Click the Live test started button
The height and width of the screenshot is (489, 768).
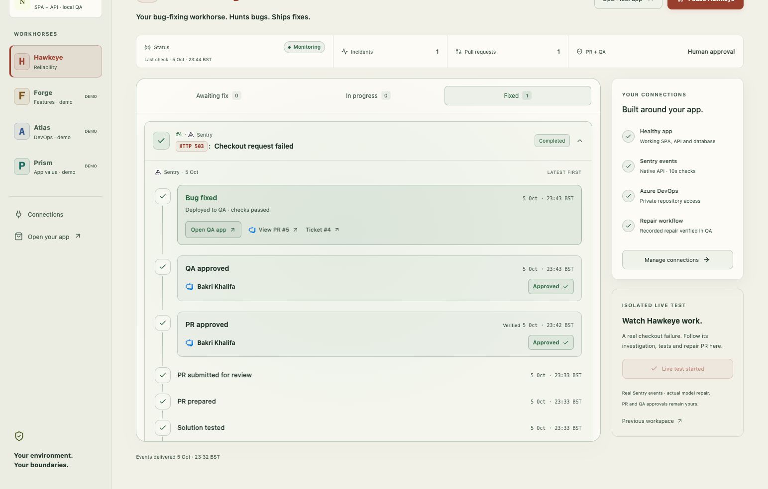point(677,369)
